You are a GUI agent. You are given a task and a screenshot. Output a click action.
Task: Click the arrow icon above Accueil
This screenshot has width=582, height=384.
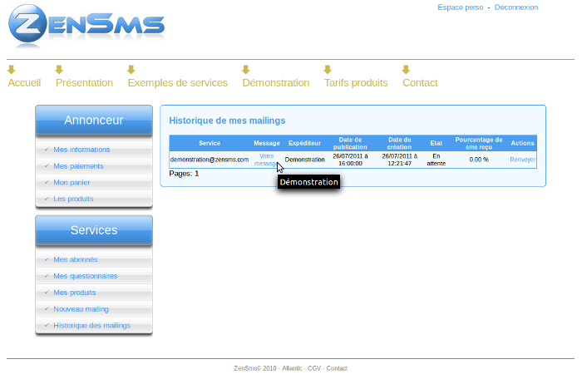tap(12, 70)
